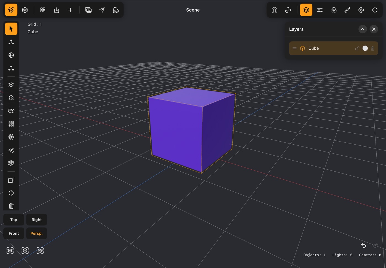The width and height of the screenshot is (386, 268).
Task: Delete the Cube layer with trash icon
Action: coord(372,48)
